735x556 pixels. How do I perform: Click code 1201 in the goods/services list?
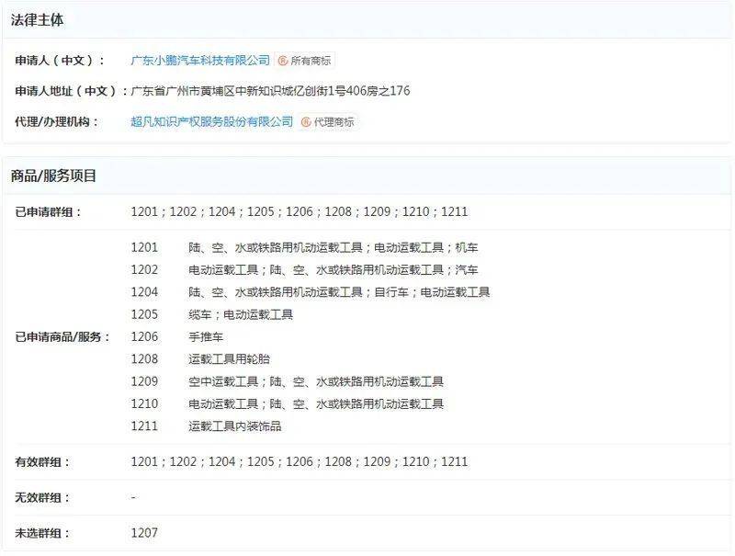pyautogui.click(x=144, y=247)
